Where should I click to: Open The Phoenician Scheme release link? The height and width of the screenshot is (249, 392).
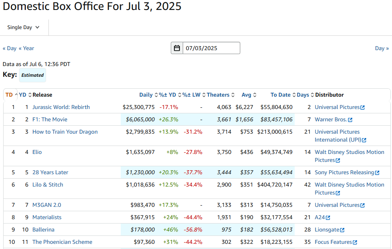pyautogui.click(x=62, y=242)
